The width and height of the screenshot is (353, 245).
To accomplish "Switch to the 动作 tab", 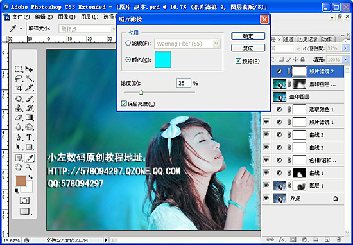I will [326, 39].
